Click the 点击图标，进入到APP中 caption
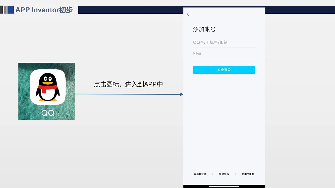335x188 pixels. (128, 84)
